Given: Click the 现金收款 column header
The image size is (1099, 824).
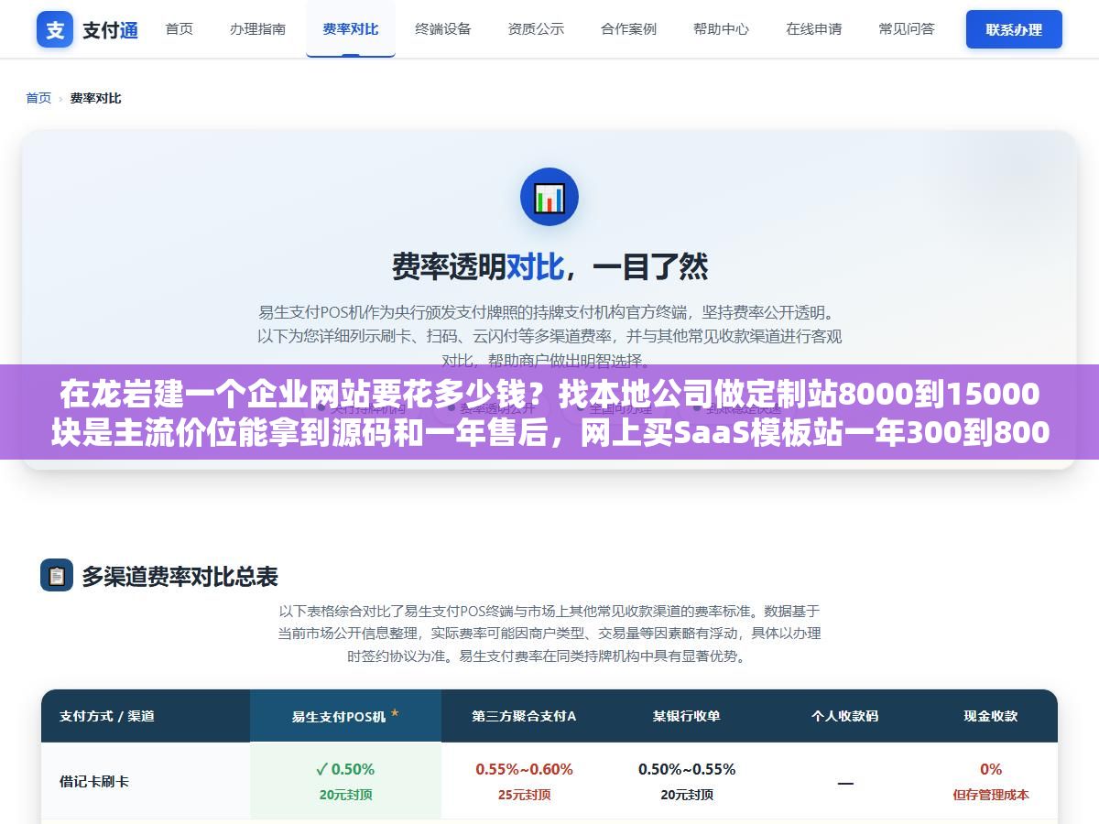Looking at the screenshot, I should click(x=990, y=716).
